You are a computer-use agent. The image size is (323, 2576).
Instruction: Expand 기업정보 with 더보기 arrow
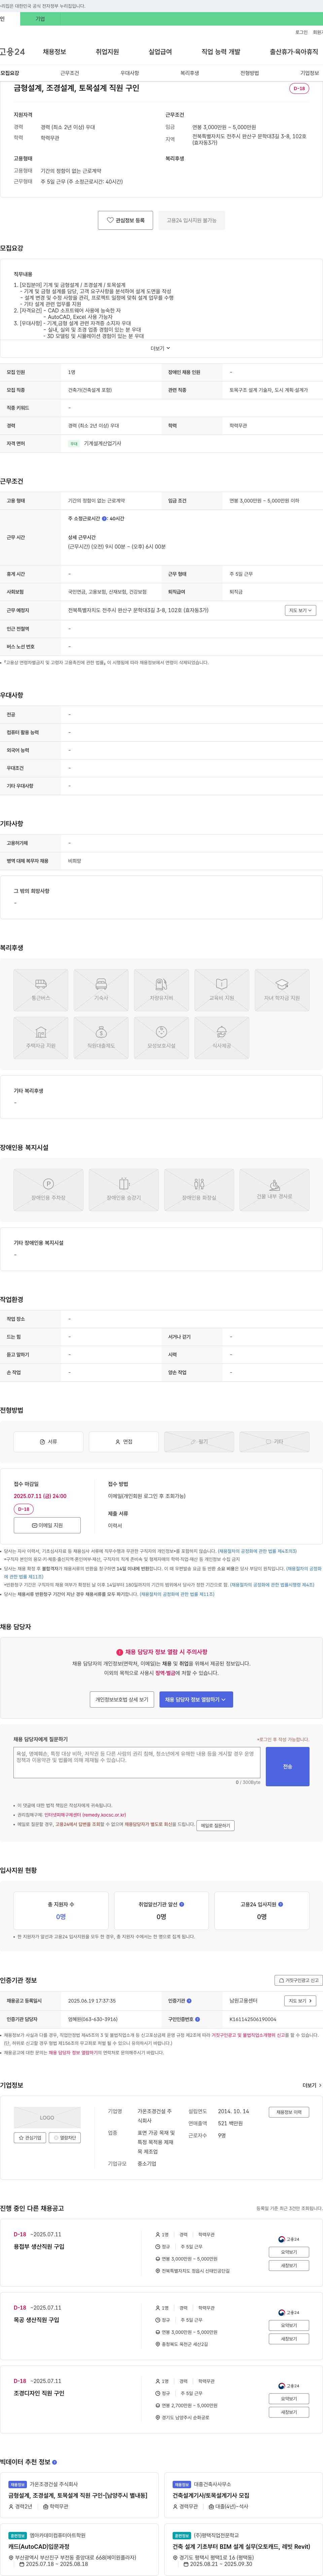coord(312,2085)
